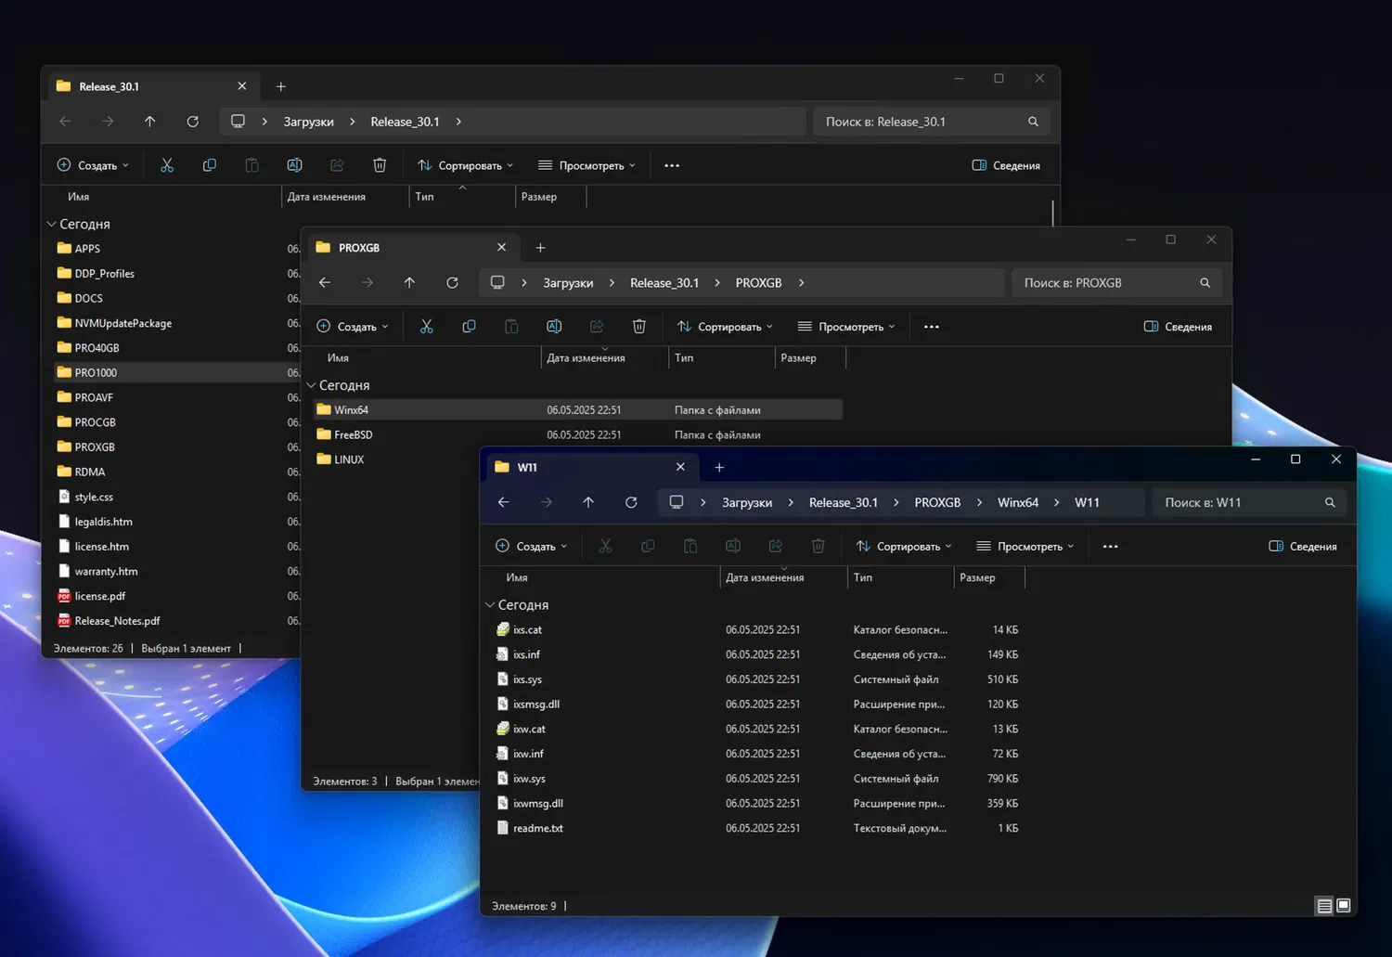The height and width of the screenshot is (957, 1392).
Task: Click Winx64 in the W11 breadcrumb path
Action: [1017, 502]
